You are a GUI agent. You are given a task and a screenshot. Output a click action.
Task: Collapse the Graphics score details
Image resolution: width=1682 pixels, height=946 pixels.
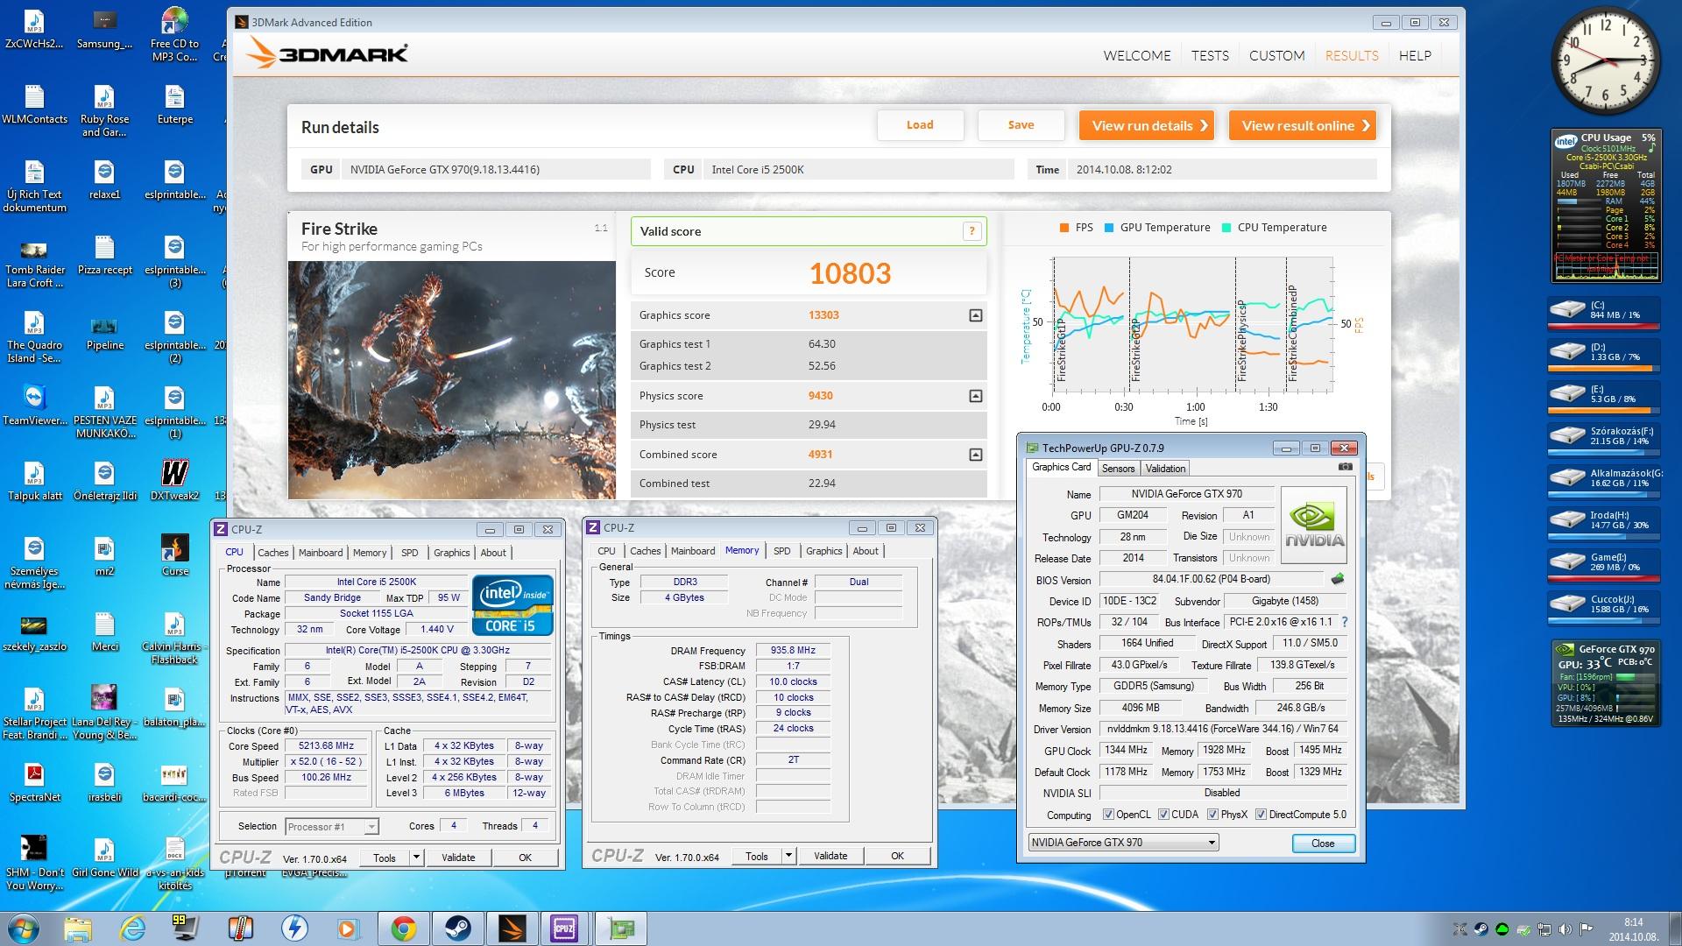tap(975, 315)
